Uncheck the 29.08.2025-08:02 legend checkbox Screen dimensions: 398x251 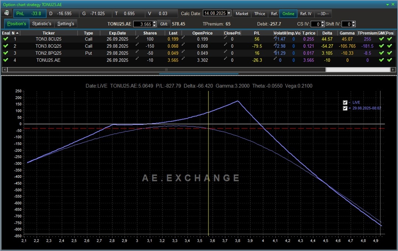tap(345, 108)
